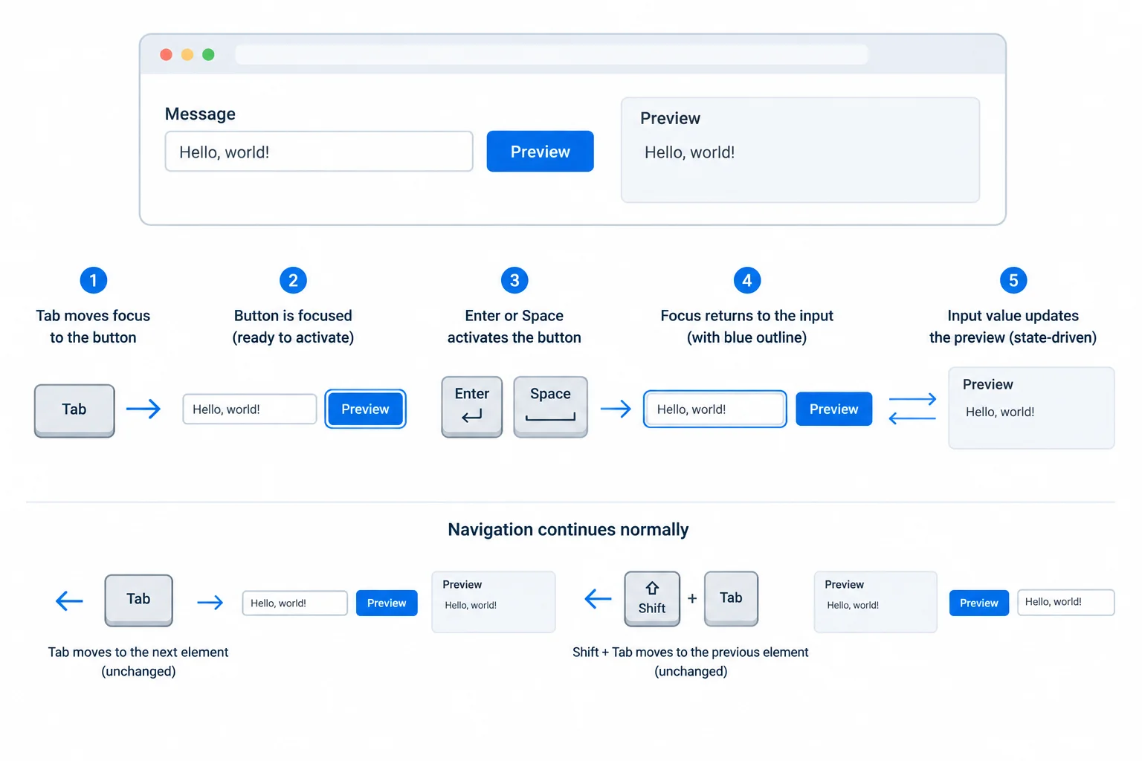The height and width of the screenshot is (761, 1142).
Task: Click the 'Navigation continues normally' heading
Action: click(x=568, y=529)
